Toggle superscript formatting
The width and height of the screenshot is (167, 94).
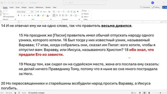pyautogui.click(x=35, y=15)
